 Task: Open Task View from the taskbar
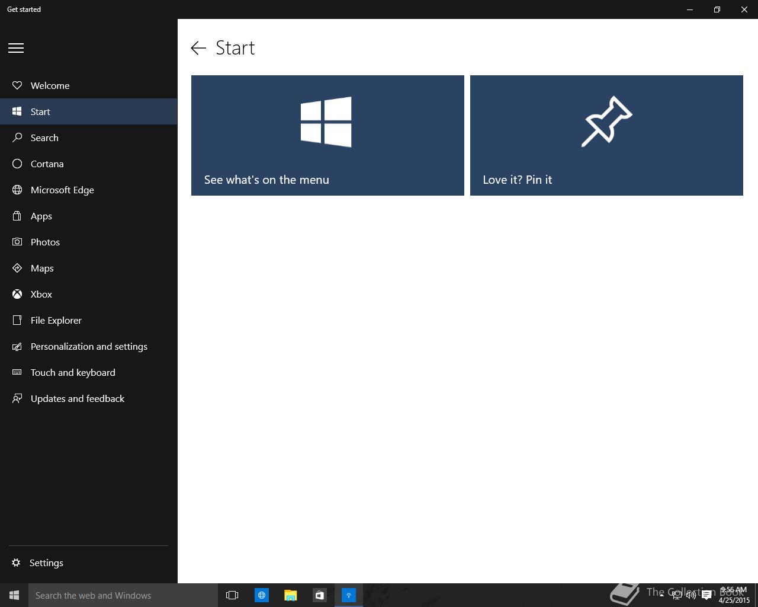pos(232,595)
